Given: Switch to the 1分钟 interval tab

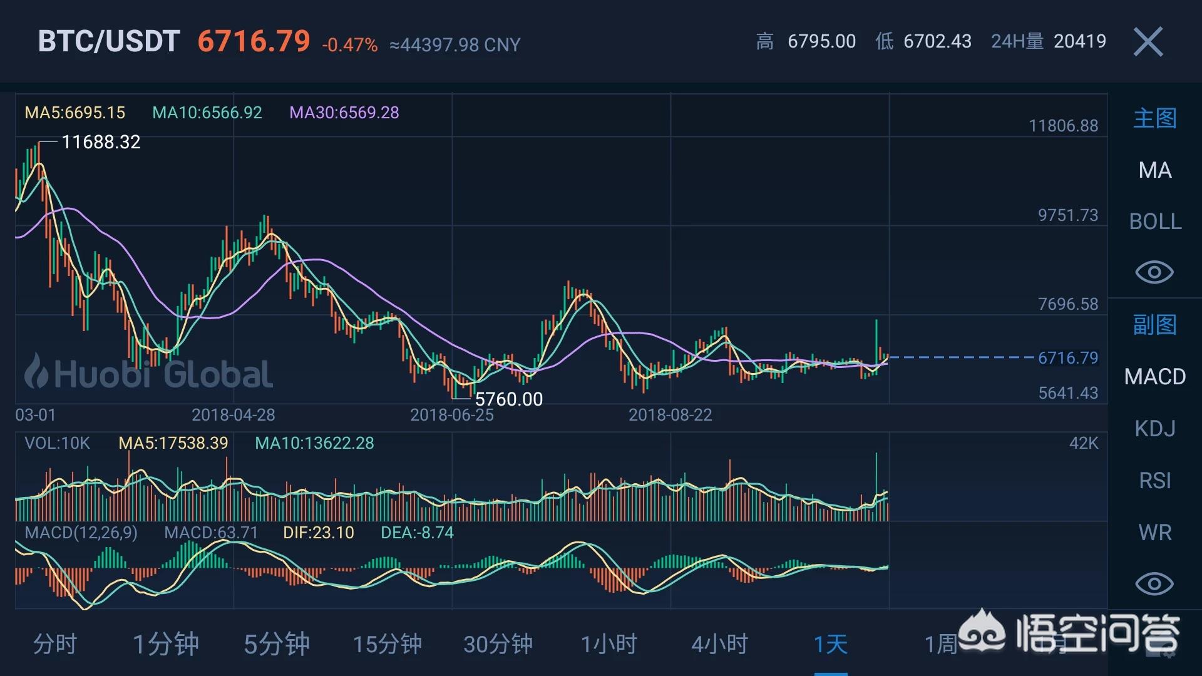Looking at the screenshot, I should coord(166,644).
